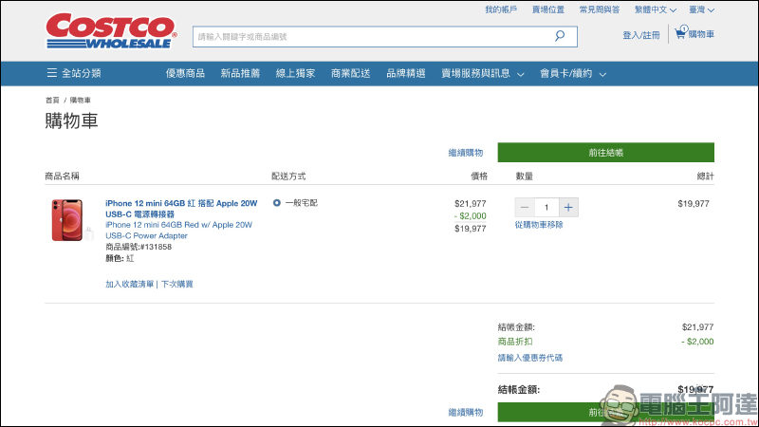Click the quantity input field showing 1

[546, 207]
